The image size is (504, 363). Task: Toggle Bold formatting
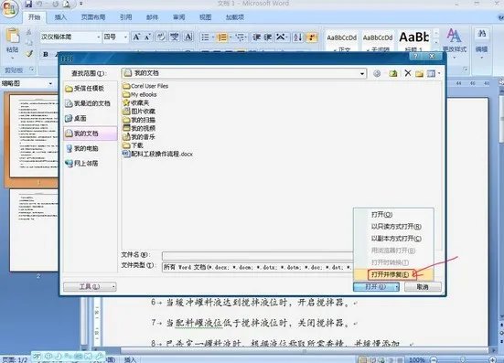pyautogui.click(x=46, y=54)
